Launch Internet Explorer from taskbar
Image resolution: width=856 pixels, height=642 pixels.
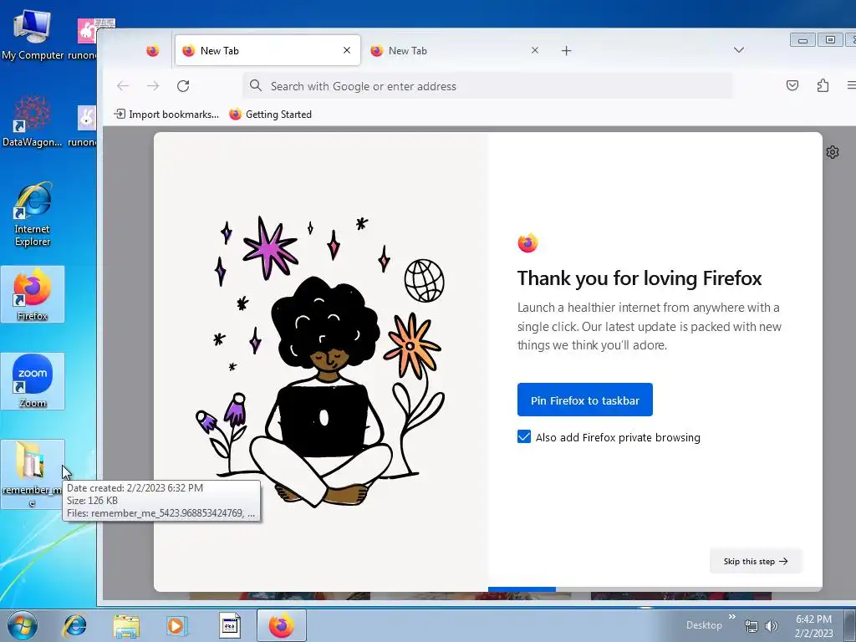coord(74,625)
